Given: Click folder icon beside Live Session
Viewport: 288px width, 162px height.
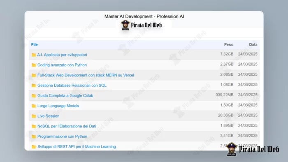Looking at the screenshot, I should point(34,116).
